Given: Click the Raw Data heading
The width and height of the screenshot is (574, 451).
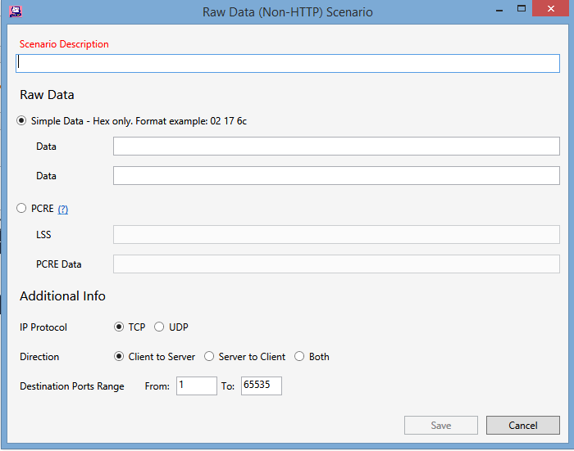Looking at the screenshot, I should 47,95.
